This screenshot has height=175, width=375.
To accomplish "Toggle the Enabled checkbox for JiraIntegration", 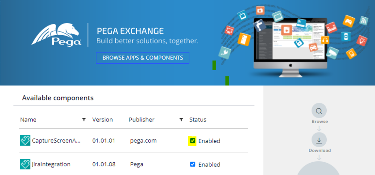I will tap(192, 164).
